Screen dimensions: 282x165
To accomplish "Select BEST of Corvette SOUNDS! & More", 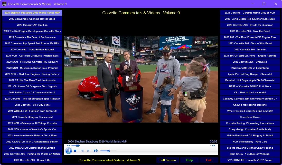I will (x=250, y=86).
